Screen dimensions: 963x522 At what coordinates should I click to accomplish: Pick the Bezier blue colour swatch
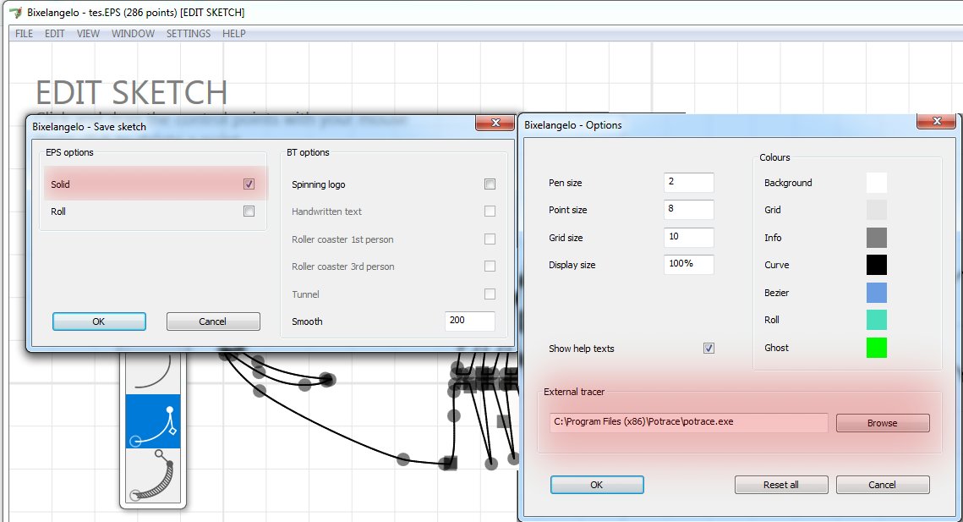[x=876, y=293]
